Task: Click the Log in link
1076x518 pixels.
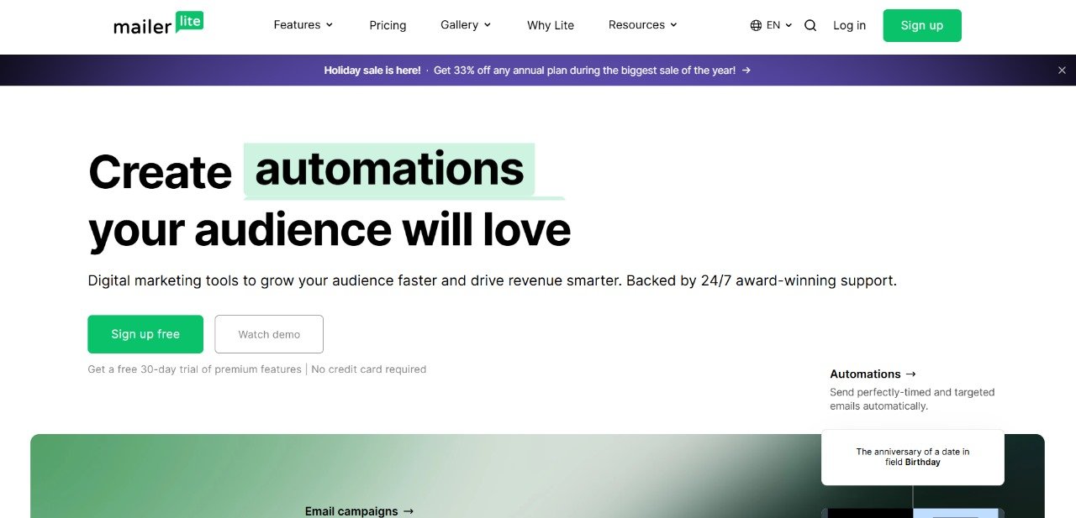Action: (x=849, y=25)
